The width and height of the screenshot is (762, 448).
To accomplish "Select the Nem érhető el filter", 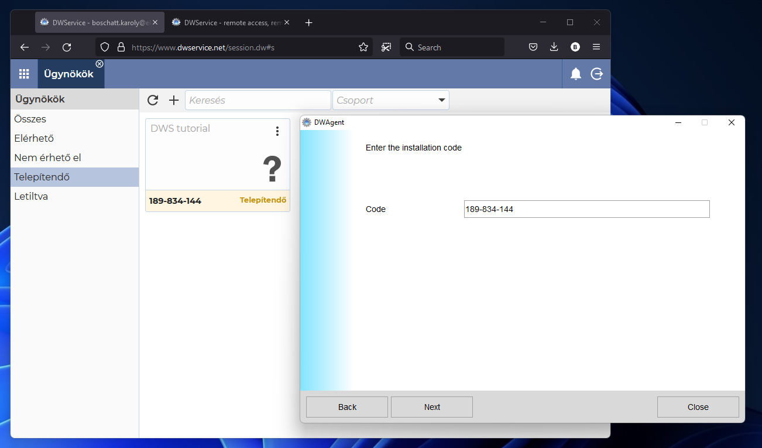I will (75, 158).
